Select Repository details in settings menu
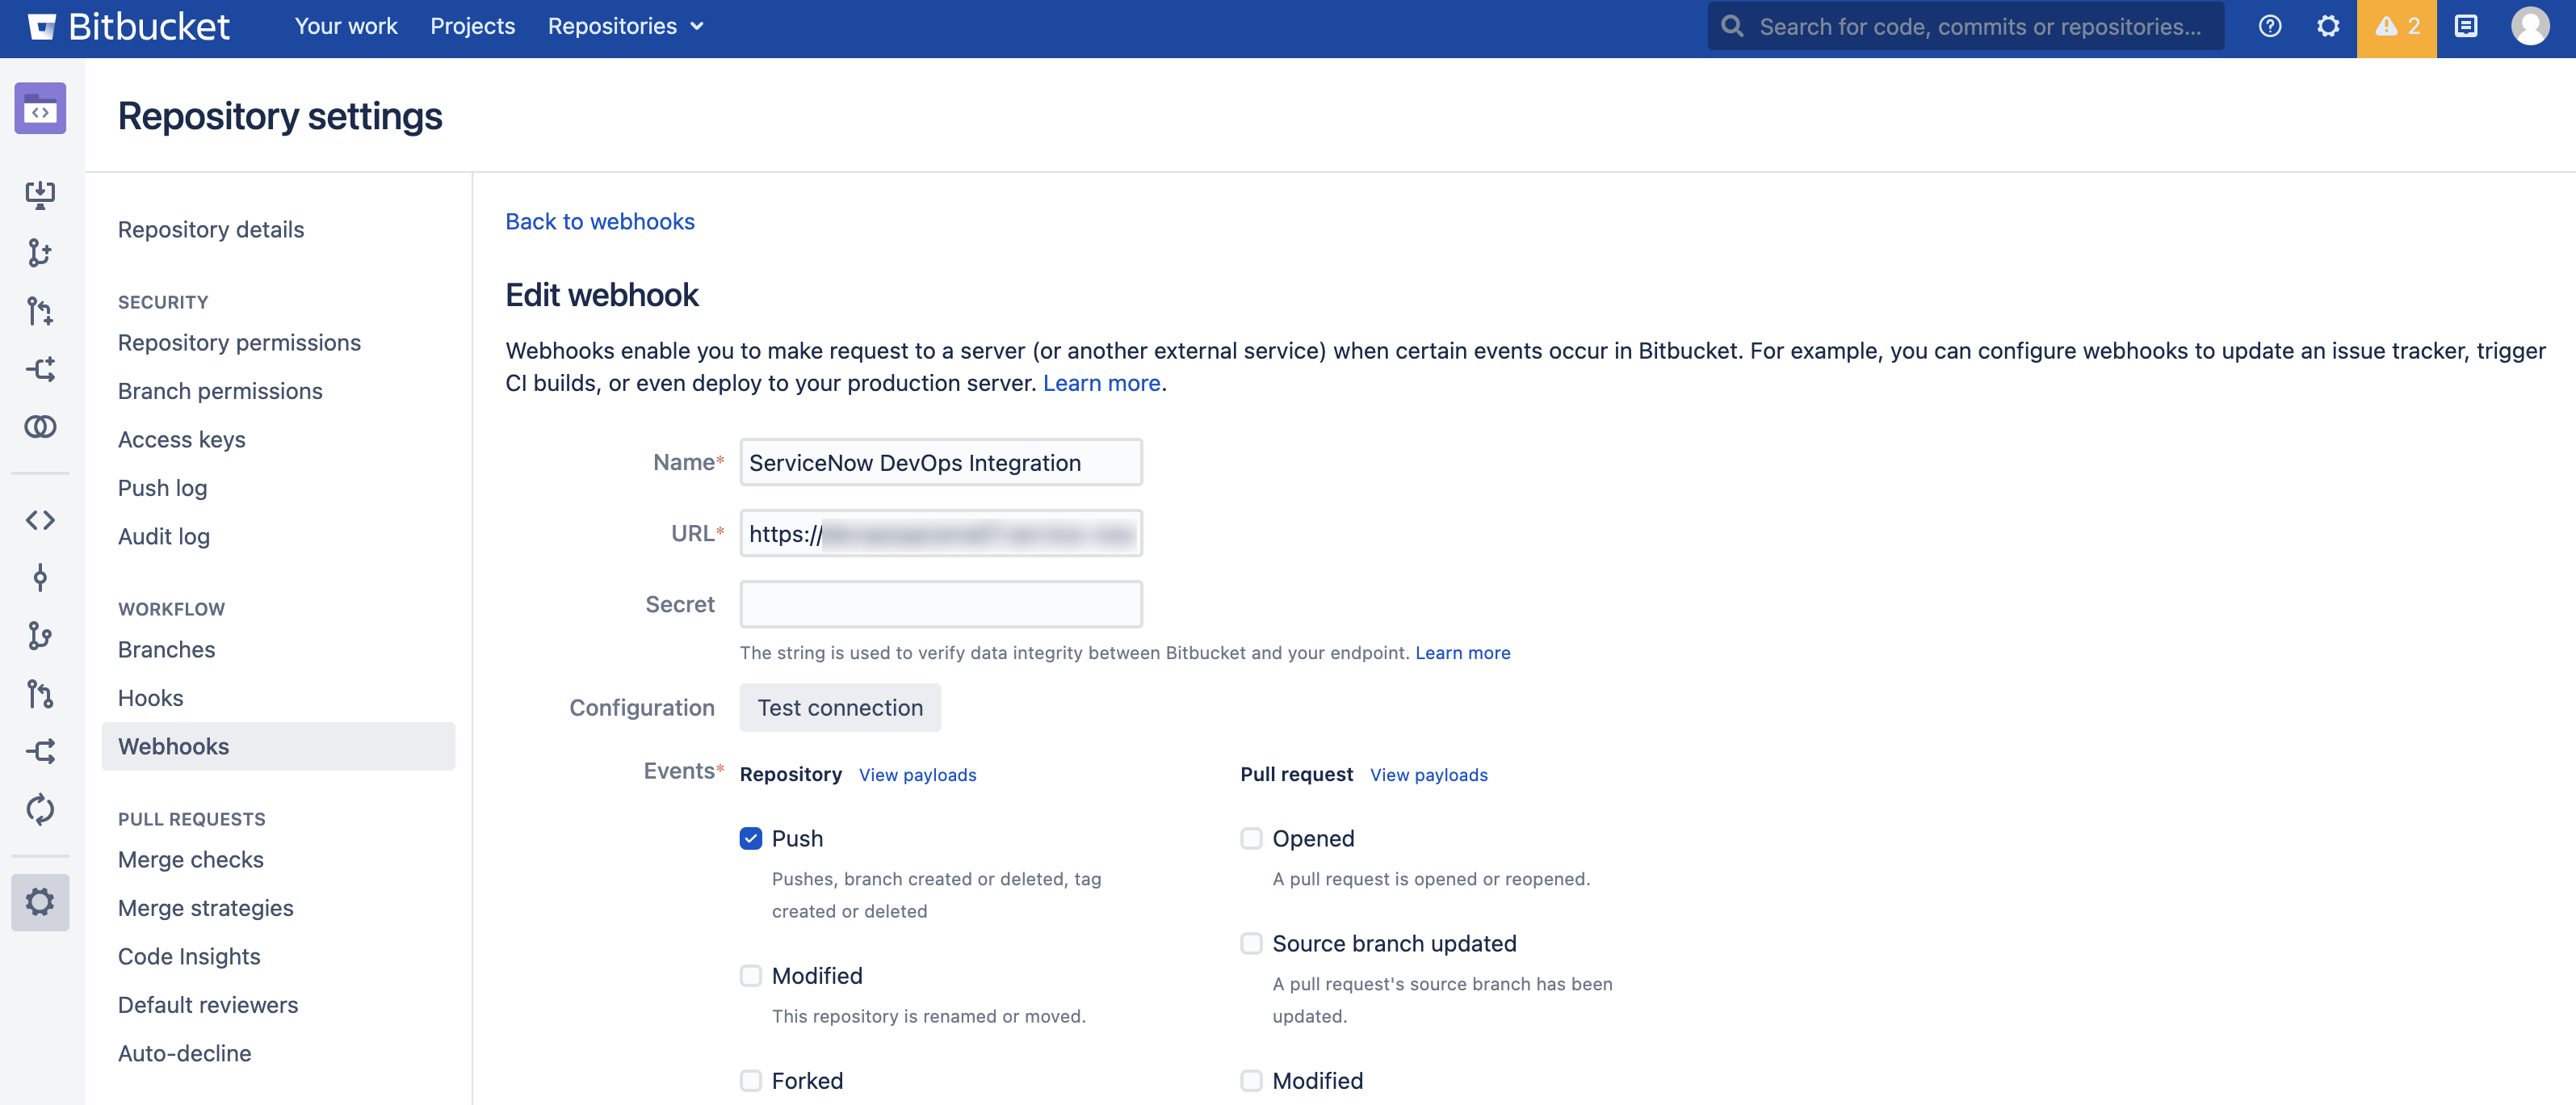The height and width of the screenshot is (1105, 2576). click(x=211, y=229)
